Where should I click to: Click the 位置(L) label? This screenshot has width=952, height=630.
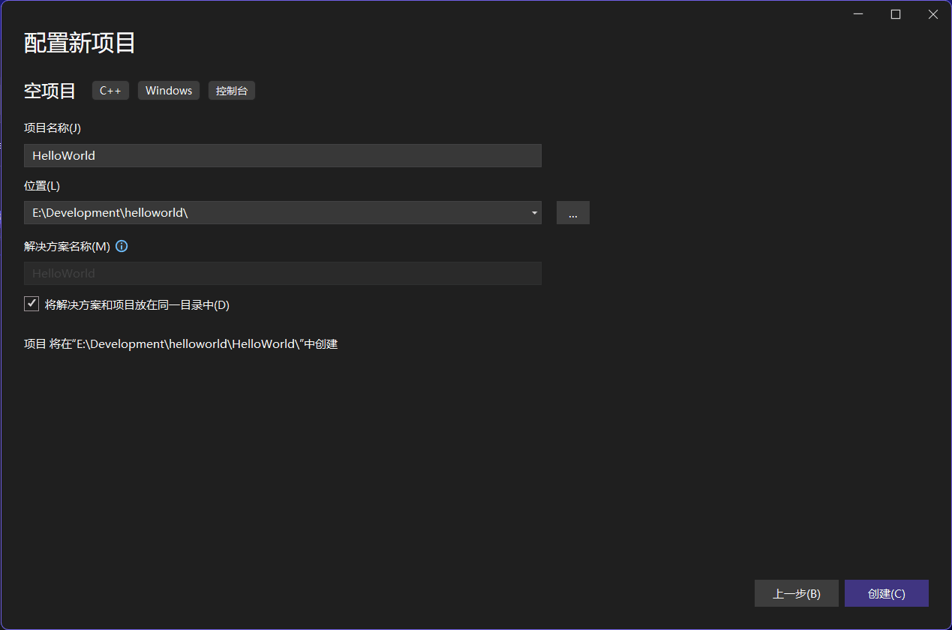(x=42, y=185)
